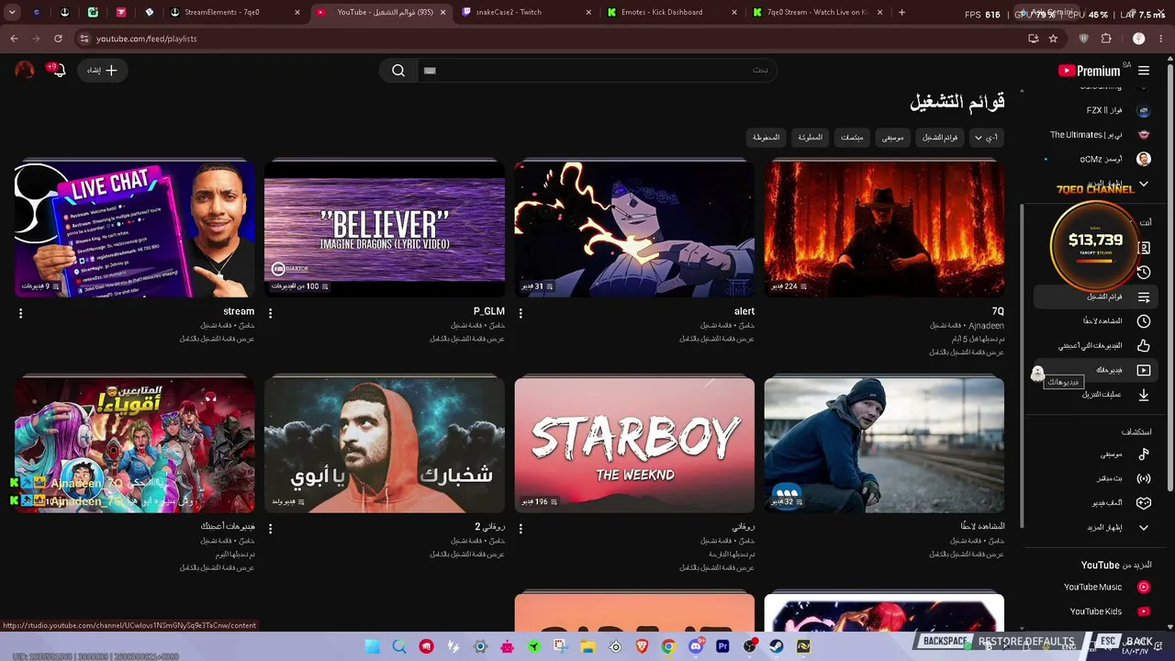1175x661 pixels.
Task: Open Steam from the taskbar
Action: [x=777, y=647]
